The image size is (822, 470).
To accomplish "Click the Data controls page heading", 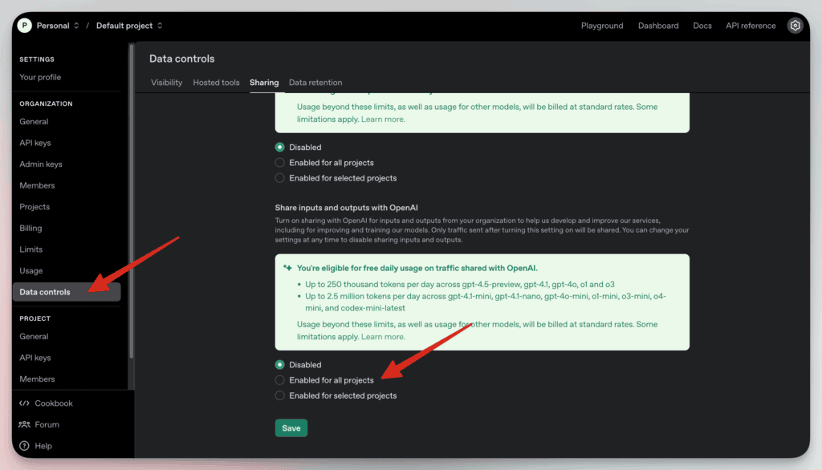I will point(182,59).
